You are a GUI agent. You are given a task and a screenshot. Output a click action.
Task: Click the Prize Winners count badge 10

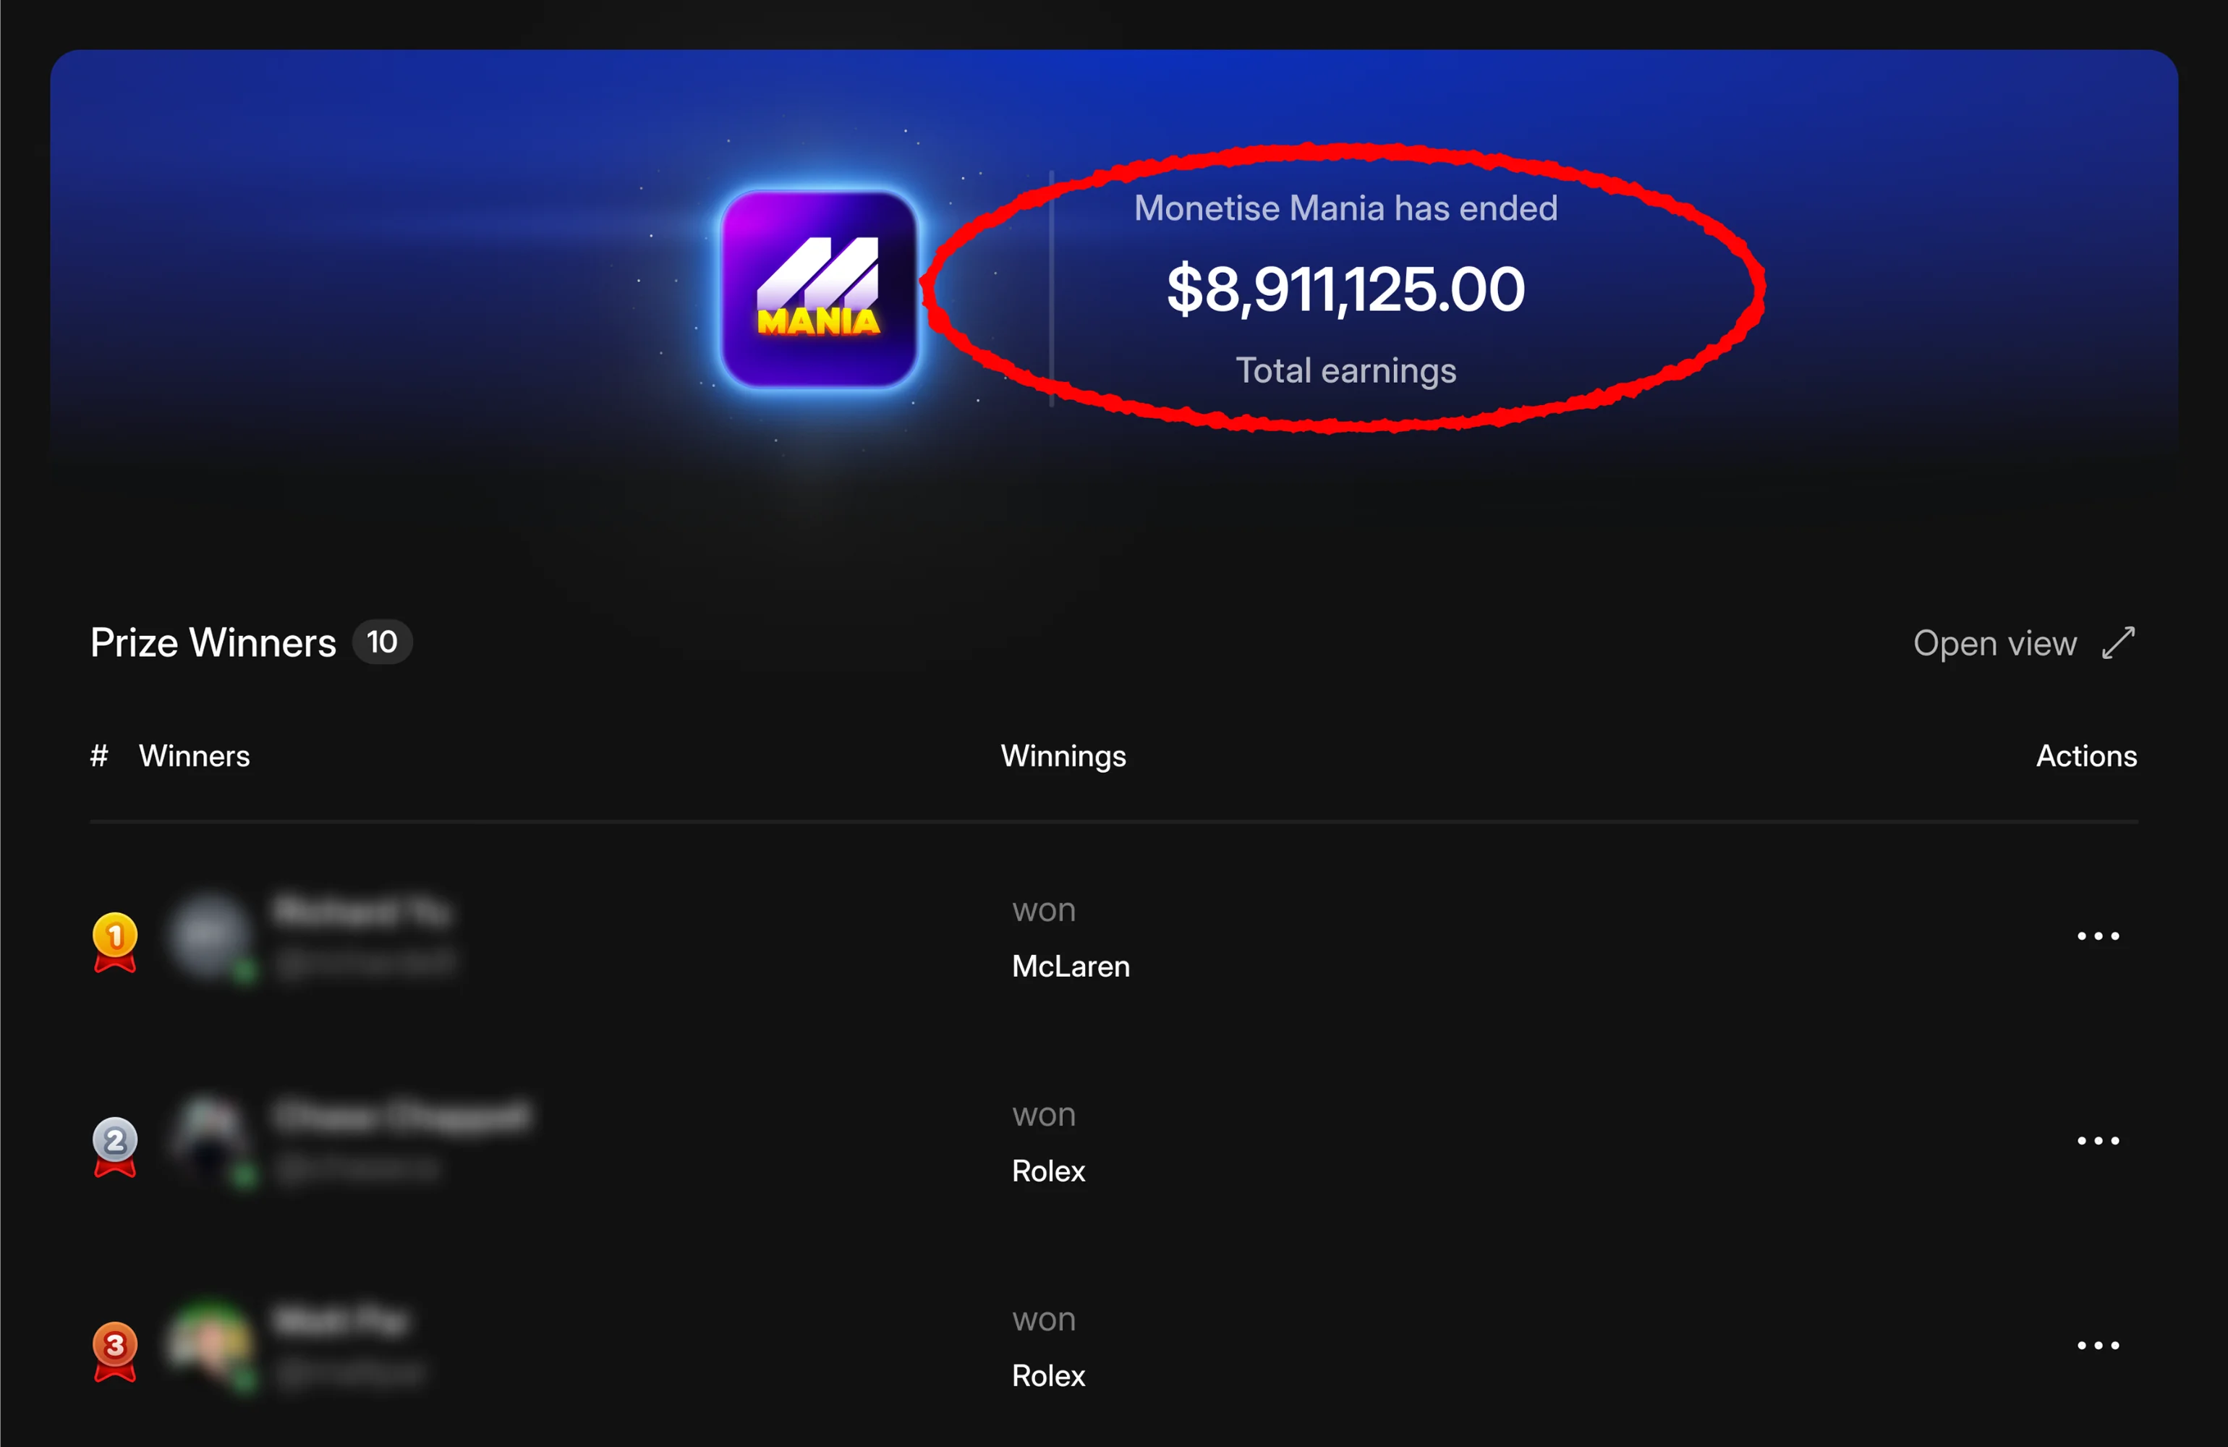tap(382, 642)
